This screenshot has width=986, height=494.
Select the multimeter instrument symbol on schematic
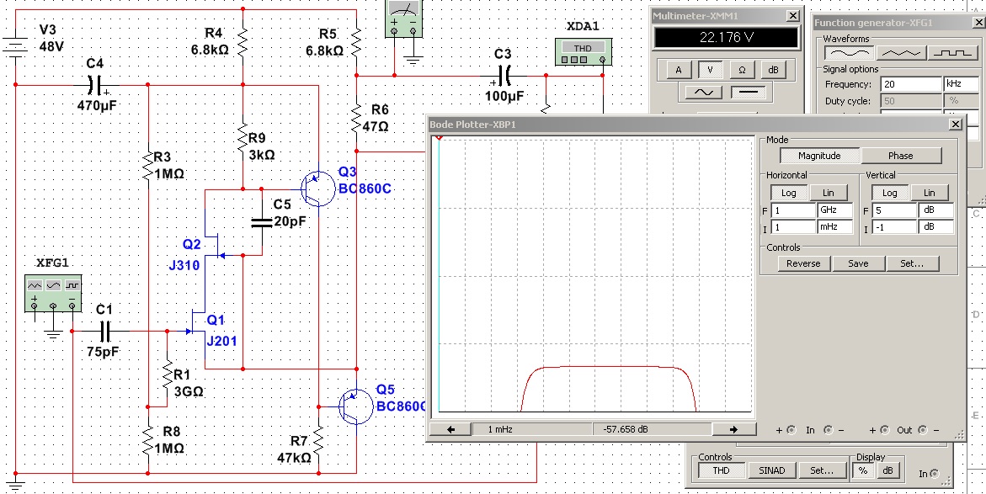tap(403, 19)
